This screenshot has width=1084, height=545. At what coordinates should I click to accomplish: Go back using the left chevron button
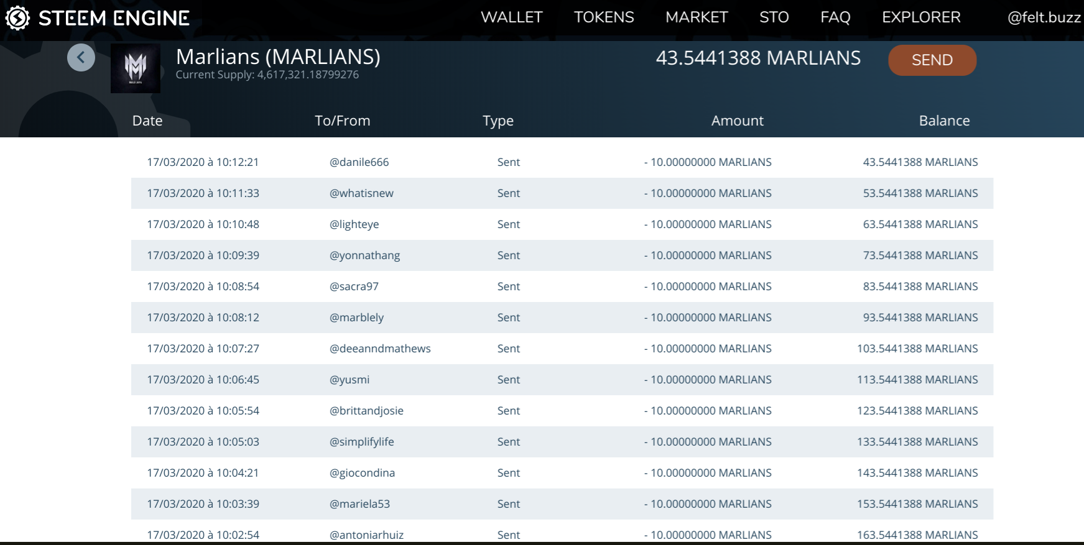81,58
